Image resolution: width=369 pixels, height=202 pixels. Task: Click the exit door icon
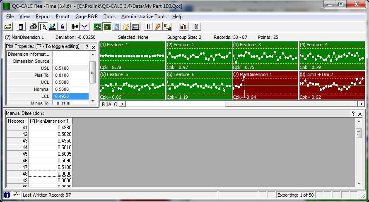(x=196, y=27)
